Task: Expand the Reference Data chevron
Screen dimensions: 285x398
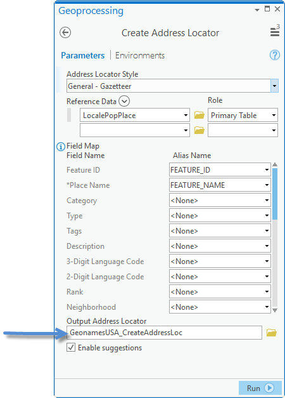Action: 124,101
